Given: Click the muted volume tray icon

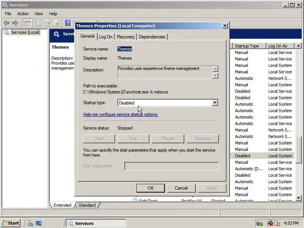Looking at the screenshot, I should pos(277,223).
